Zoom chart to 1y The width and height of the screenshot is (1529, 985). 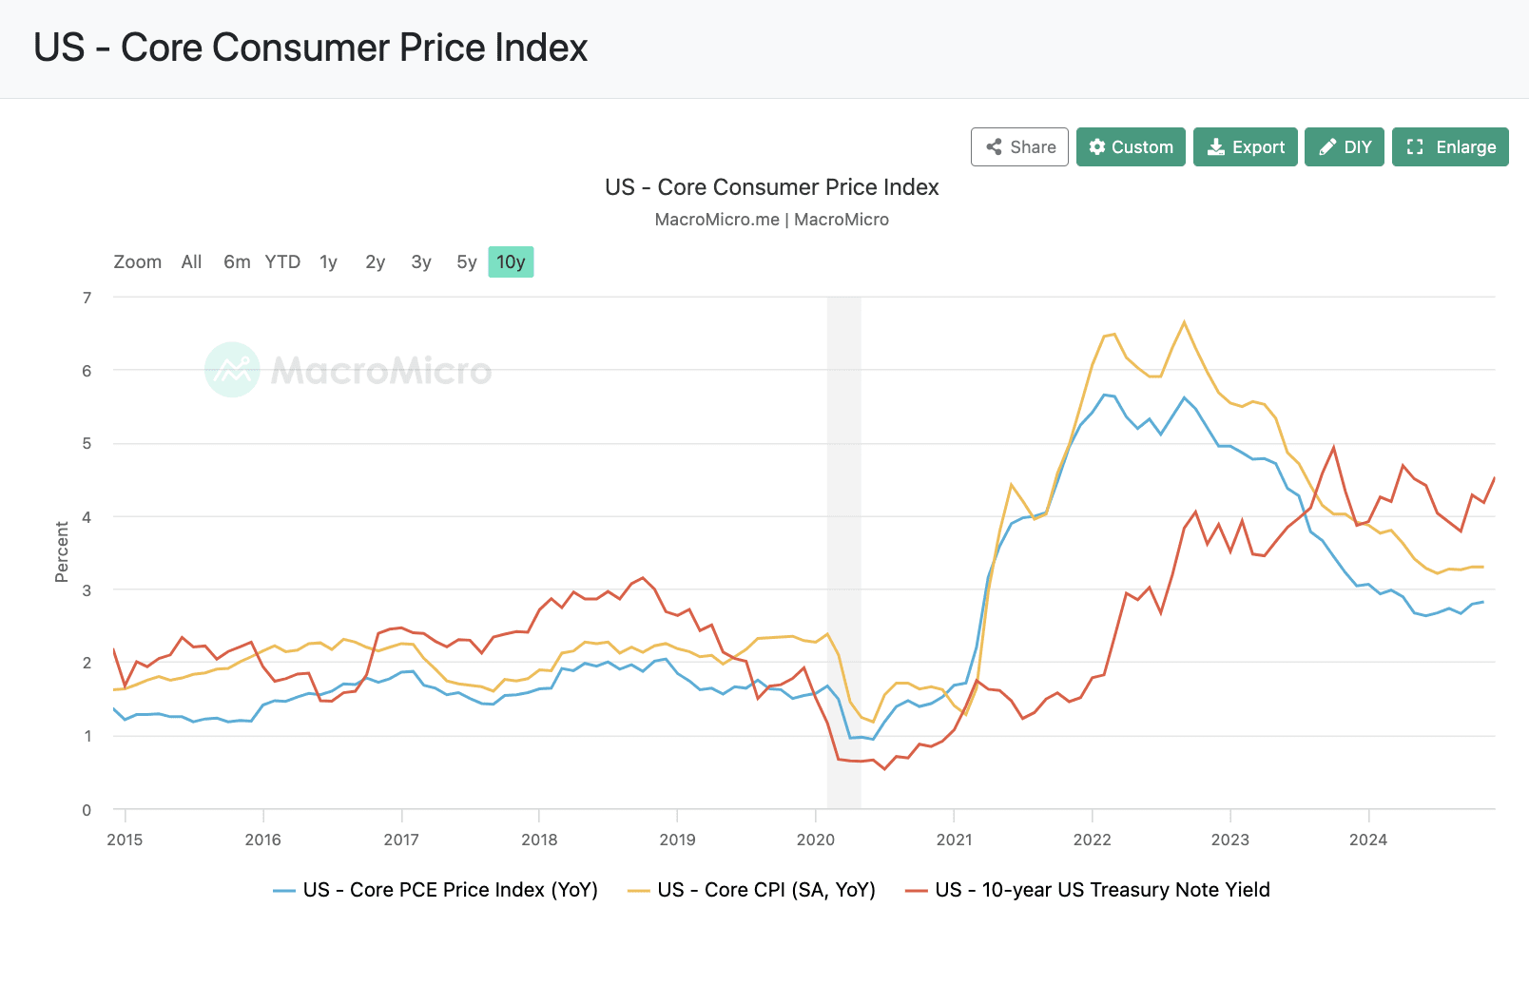(x=328, y=262)
